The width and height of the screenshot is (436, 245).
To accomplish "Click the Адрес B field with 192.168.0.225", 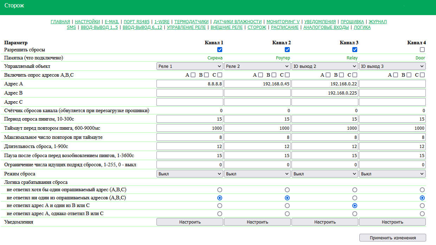I will [x=325, y=93].
